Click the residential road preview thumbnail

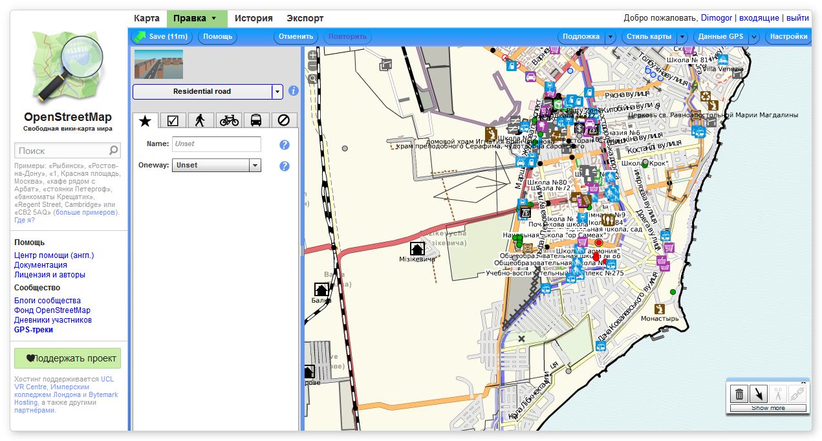(158, 64)
